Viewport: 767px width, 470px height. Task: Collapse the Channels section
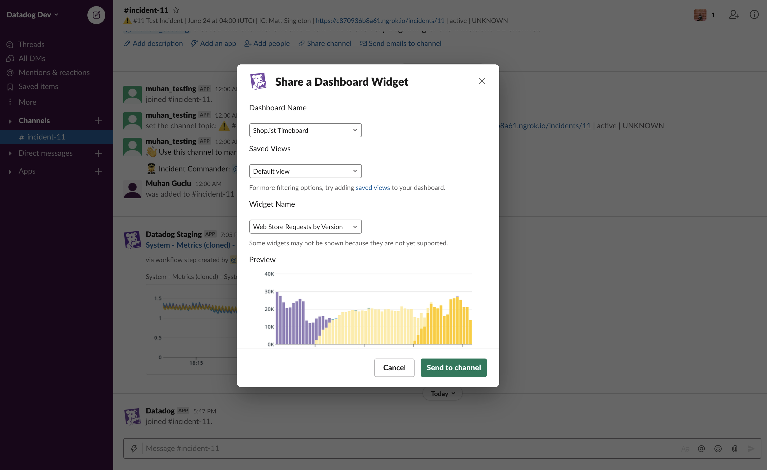tap(10, 120)
